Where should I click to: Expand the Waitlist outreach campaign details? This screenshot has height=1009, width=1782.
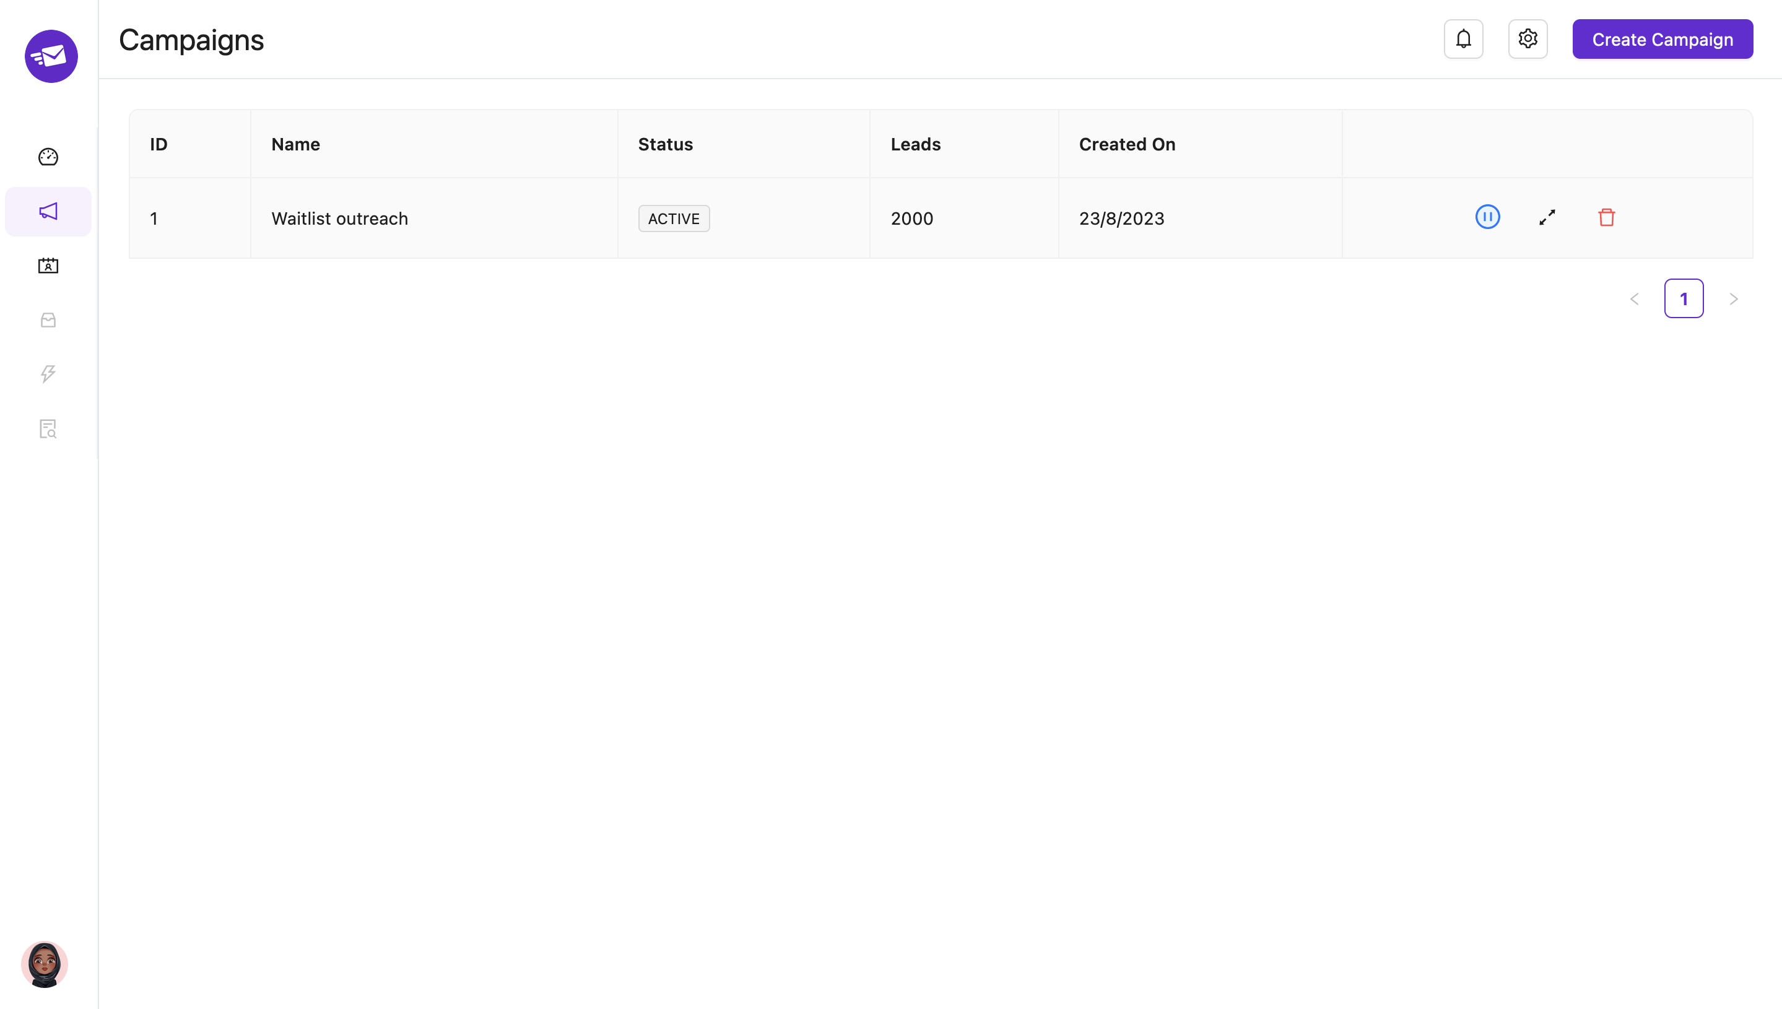pos(1547,218)
